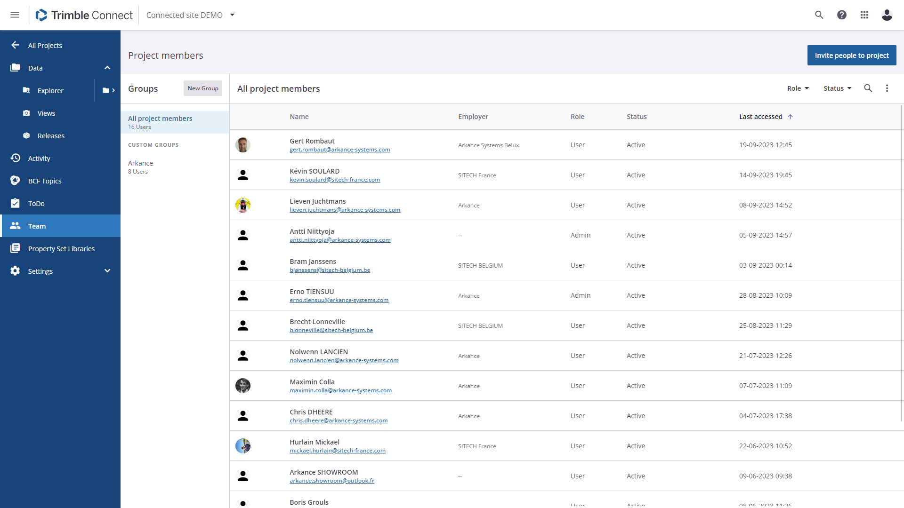Search members with the magnifier icon
The image size is (904, 508).
868,88
